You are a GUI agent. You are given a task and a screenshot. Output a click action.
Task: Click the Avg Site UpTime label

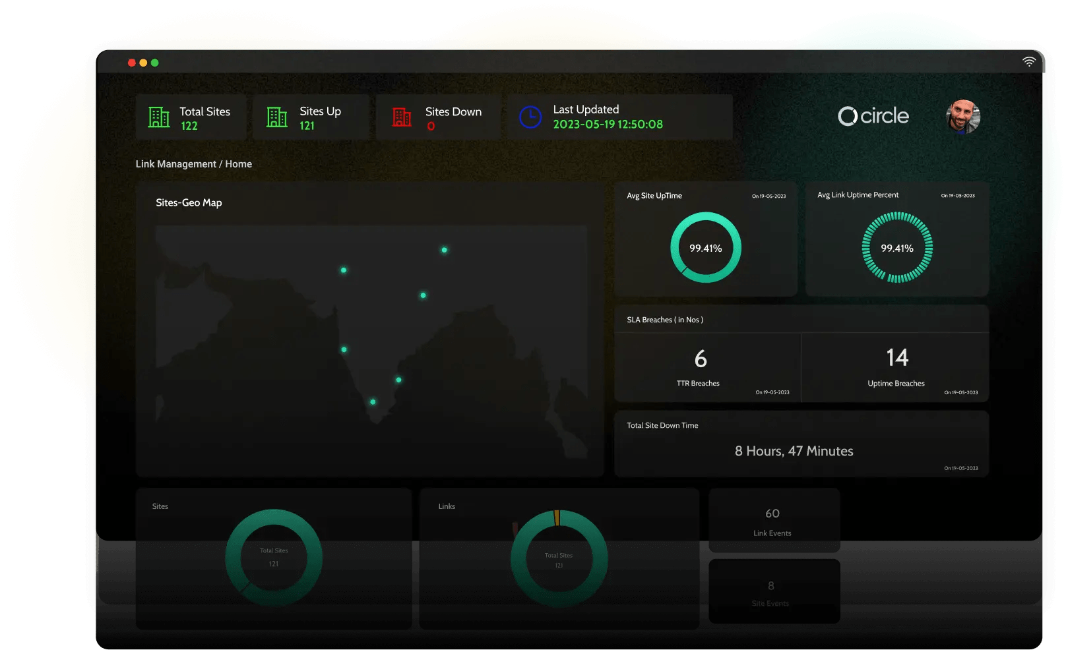(654, 196)
